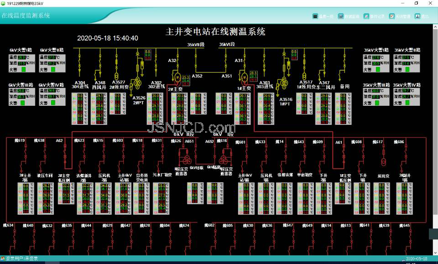Open the 事件记录 event record toolbar button

(374, 16)
